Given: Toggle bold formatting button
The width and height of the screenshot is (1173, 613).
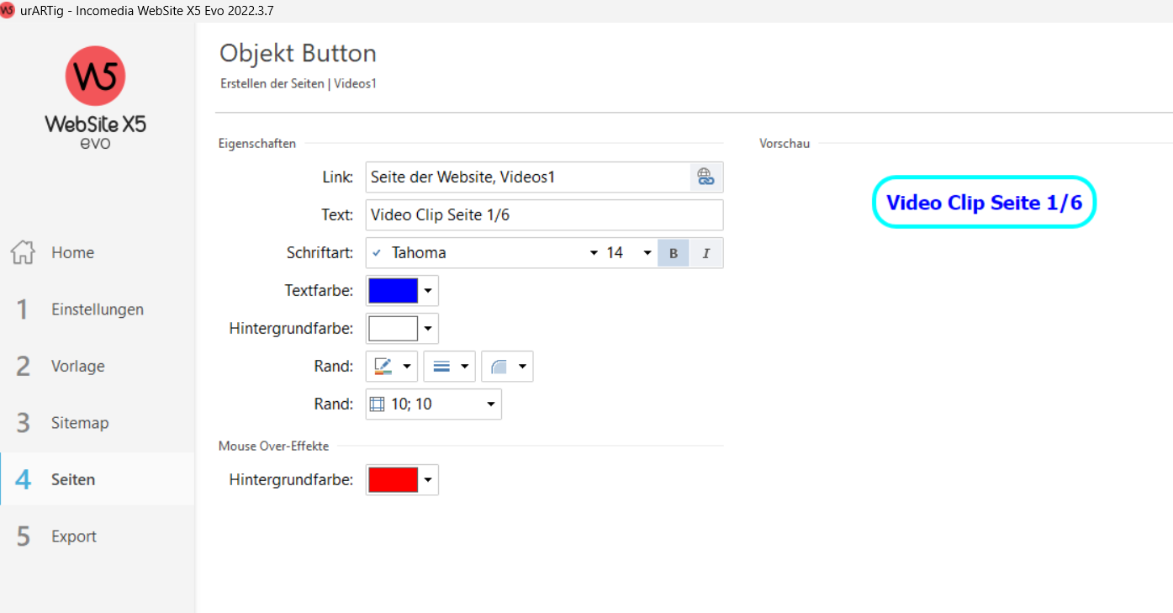Looking at the screenshot, I should tap(673, 253).
